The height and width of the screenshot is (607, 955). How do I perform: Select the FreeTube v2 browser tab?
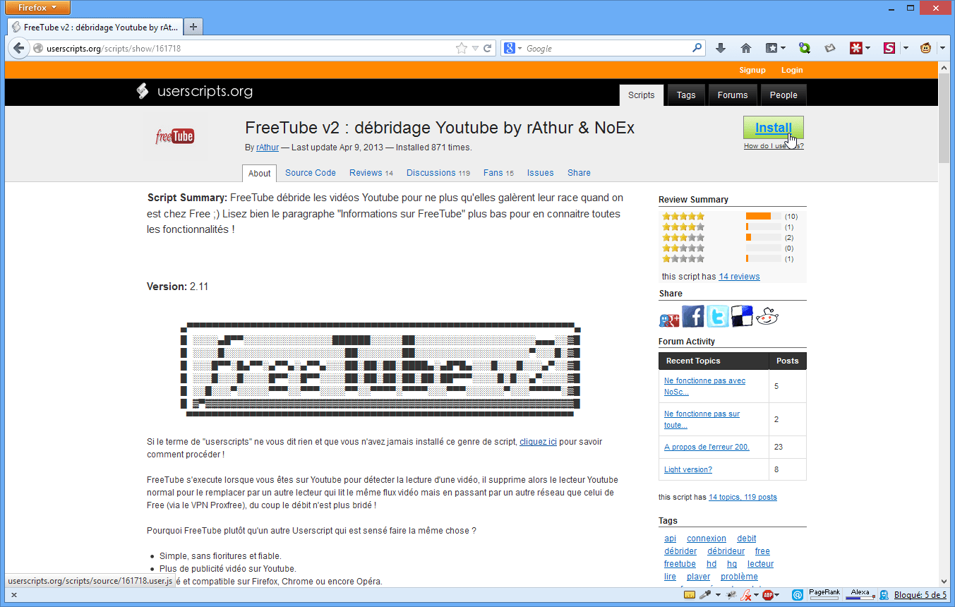coord(95,27)
